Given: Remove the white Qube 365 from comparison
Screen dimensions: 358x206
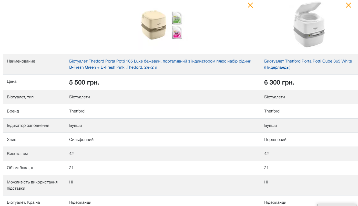Looking at the screenshot, I should 348,5.
